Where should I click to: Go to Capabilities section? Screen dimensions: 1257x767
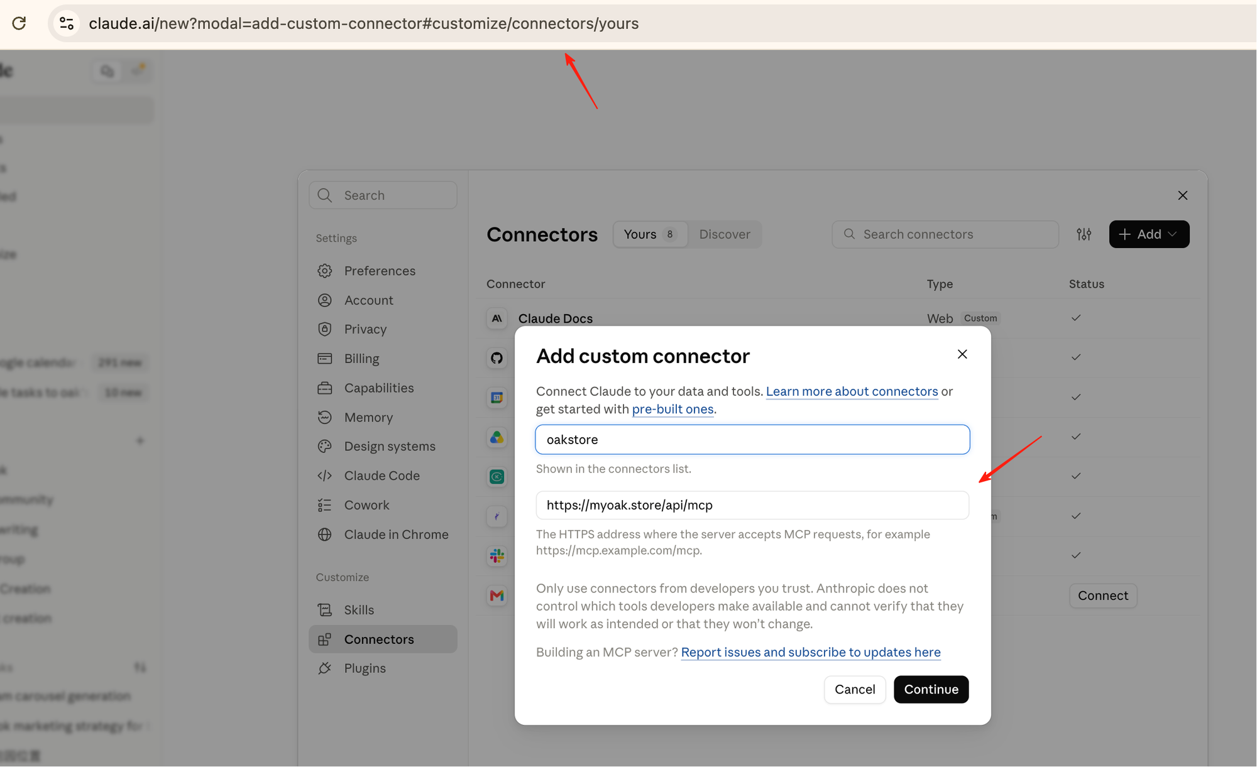pyautogui.click(x=383, y=388)
